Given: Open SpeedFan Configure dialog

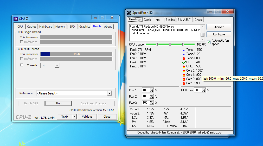Looking at the screenshot, I should pos(219,34).
